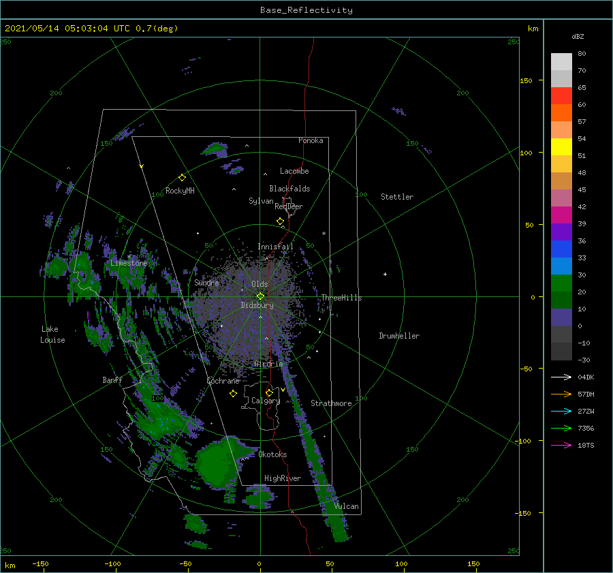
Task: Pick the bright green 20-30 dBZ swatch
Action: point(561,283)
